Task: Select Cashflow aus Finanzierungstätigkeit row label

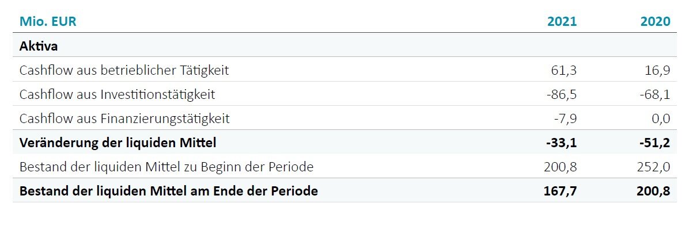Action: point(125,118)
